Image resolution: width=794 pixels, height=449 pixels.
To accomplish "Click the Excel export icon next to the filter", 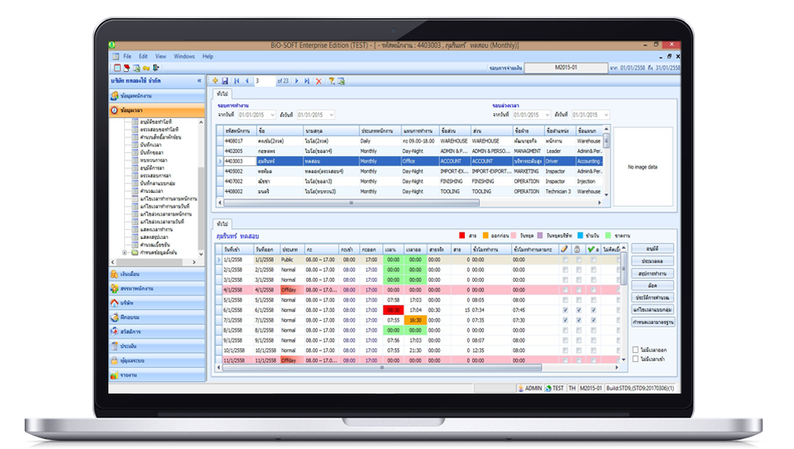I will point(342,81).
